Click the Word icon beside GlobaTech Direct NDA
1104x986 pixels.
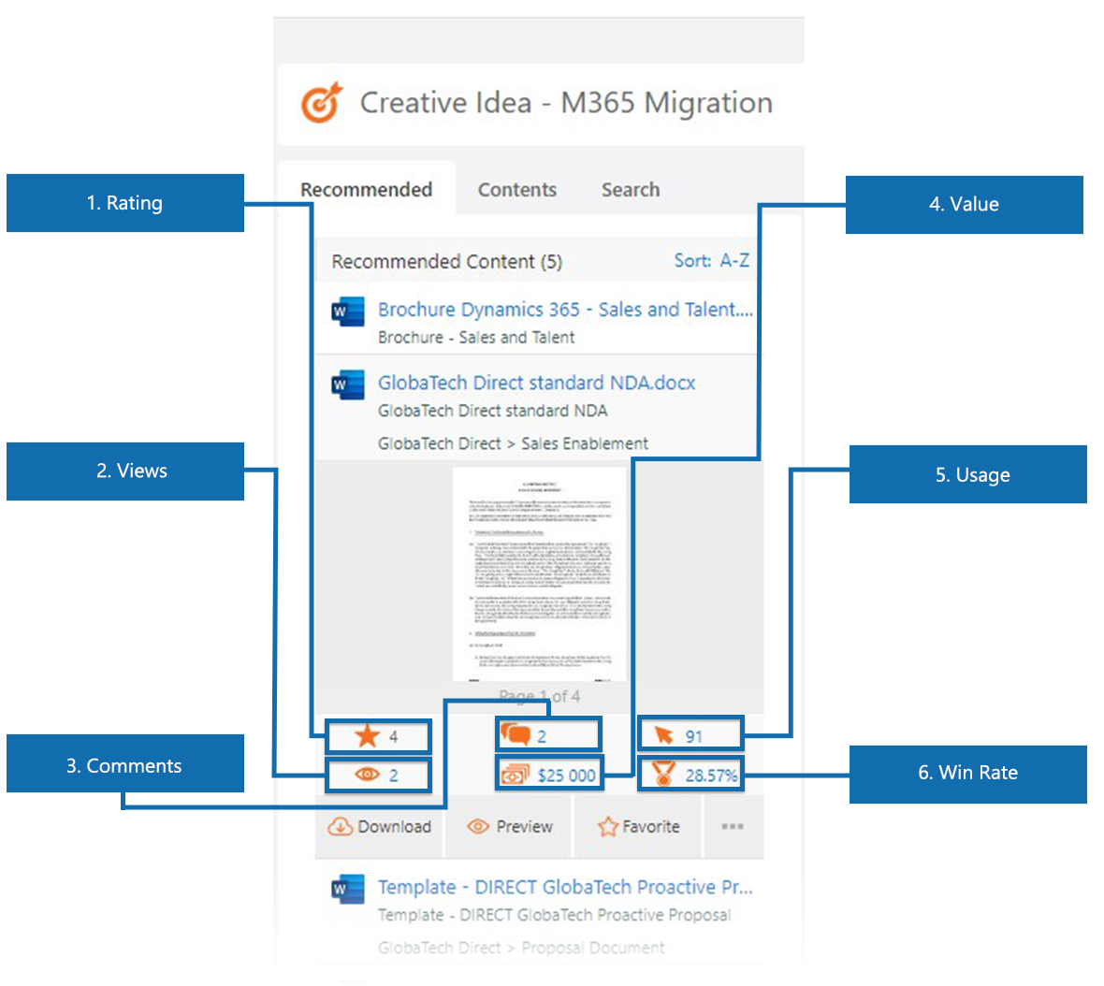point(348,384)
